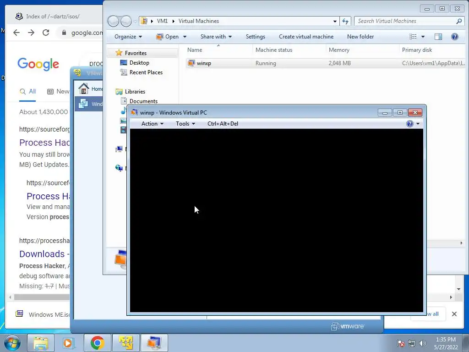The width and height of the screenshot is (469, 352).
Task: Change the view using the view icon
Action: click(413, 37)
